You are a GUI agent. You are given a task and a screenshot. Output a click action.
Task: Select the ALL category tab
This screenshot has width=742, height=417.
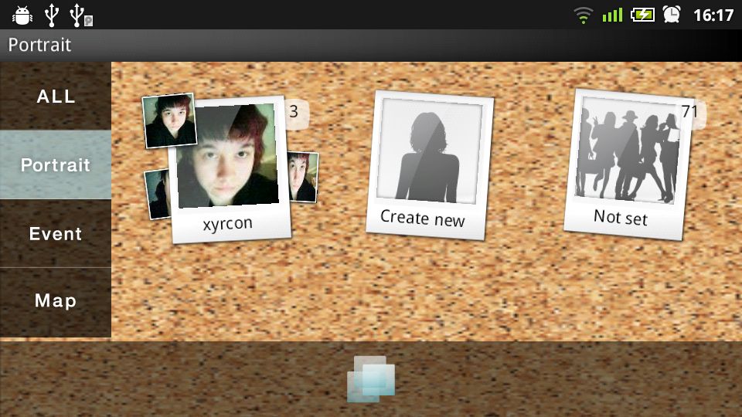pyautogui.click(x=56, y=97)
